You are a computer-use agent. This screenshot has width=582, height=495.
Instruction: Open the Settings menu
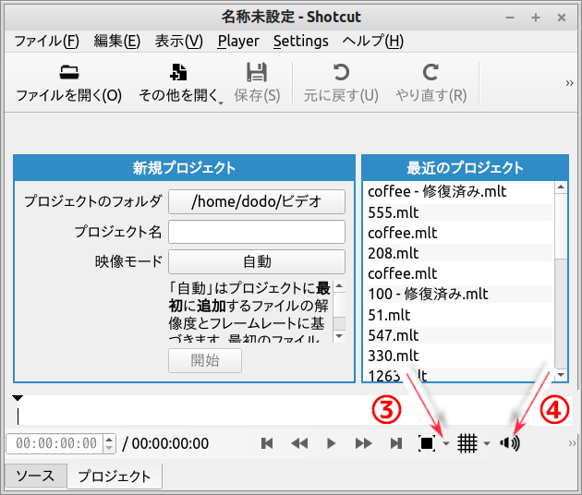(300, 41)
